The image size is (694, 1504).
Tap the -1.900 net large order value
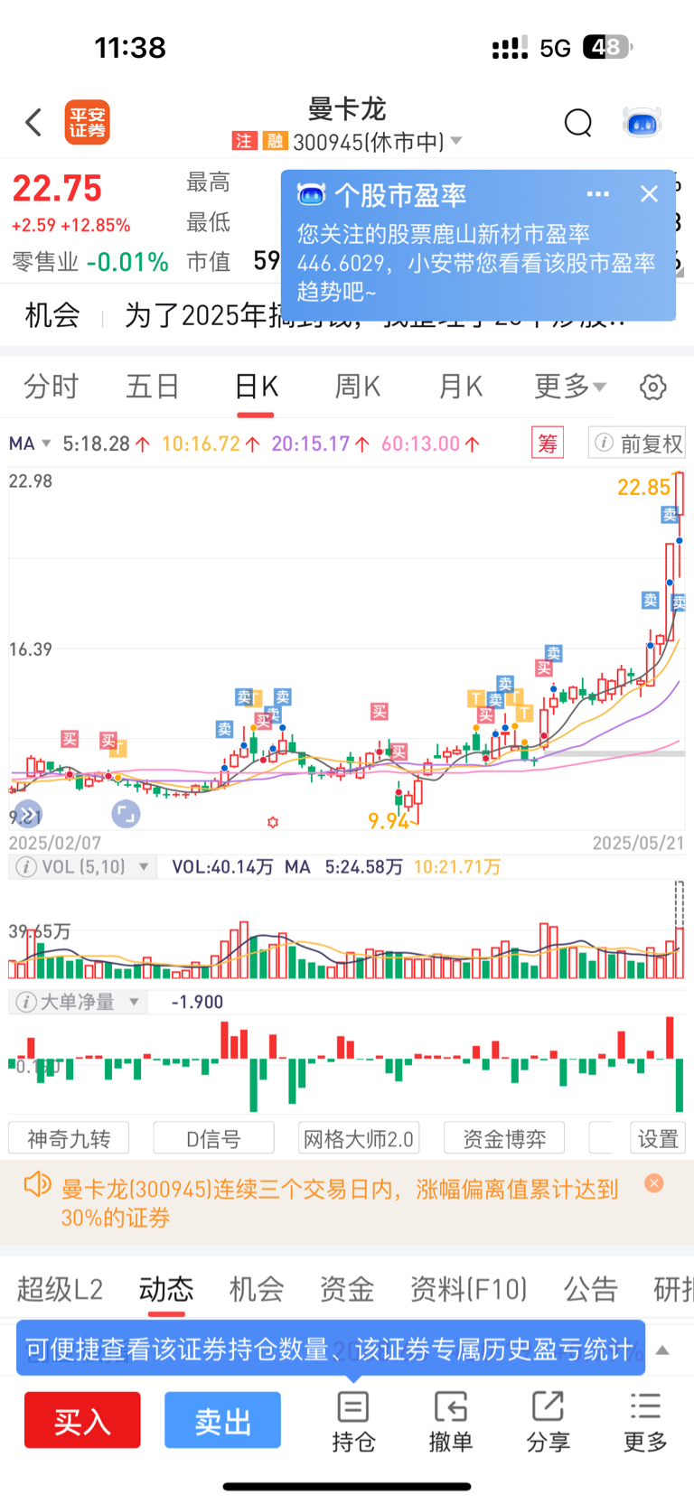pos(197,1002)
